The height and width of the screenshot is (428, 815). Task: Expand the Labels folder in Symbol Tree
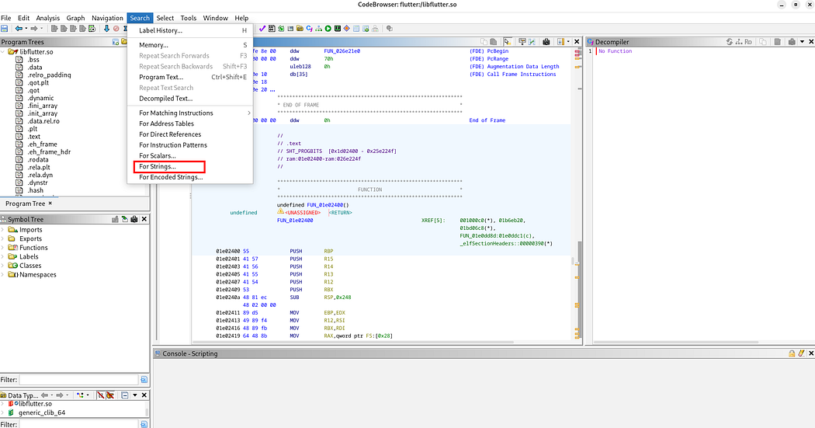tap(3, 256)
